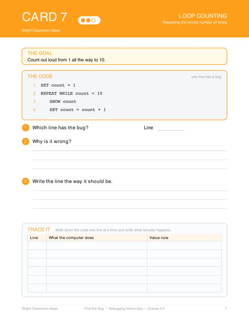Click the three-dot difficulty indicator pill
The width and height of the screenshot is (249, 322).
point(89,20)
